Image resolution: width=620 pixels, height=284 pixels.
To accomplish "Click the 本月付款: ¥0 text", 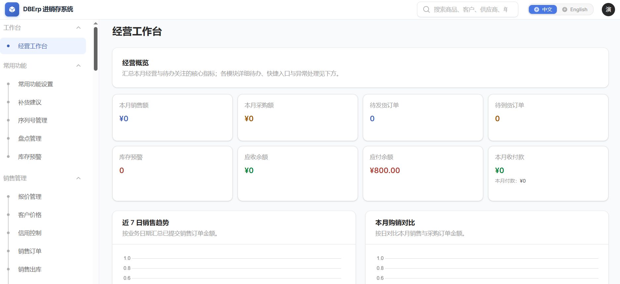I will [510, 181].
